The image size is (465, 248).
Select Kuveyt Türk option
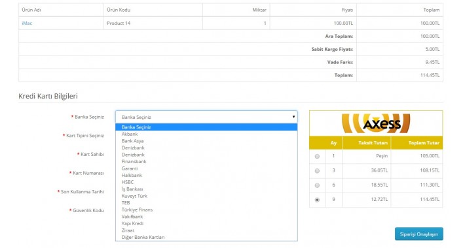point(206,196)
